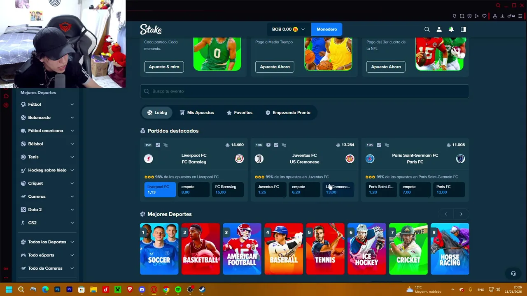The width and height of the screenshot is (527, 296).
Task: Go to previous Mejores Deportes slide
Action: pyautogui.click(x=445, y=214)
